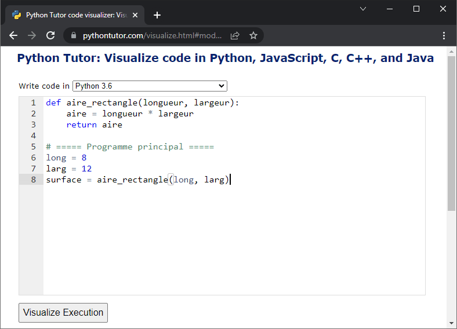Viewport: 457px width, 329px height.
Task: Click the Python Tutor page heading
Action: (x=225, y=58)
